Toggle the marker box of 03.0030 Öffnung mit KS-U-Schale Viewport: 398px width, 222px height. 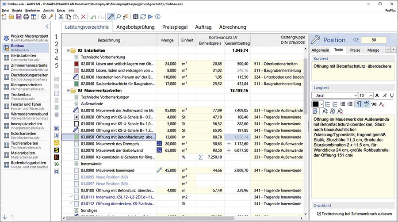tap(77, 124)
